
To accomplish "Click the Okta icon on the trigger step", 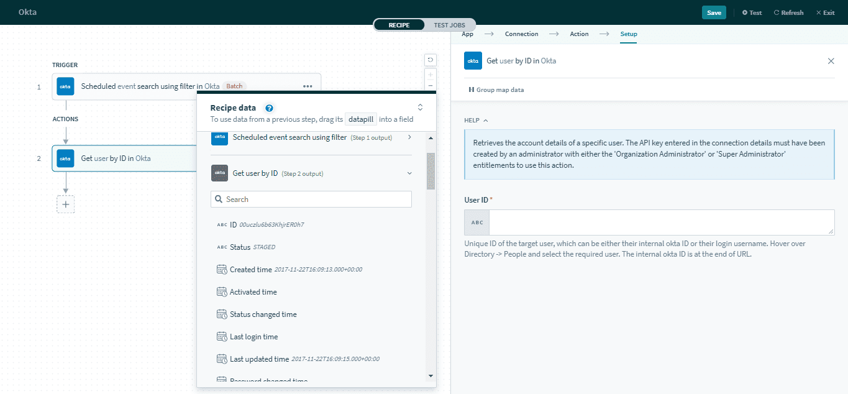I will 65,86.
